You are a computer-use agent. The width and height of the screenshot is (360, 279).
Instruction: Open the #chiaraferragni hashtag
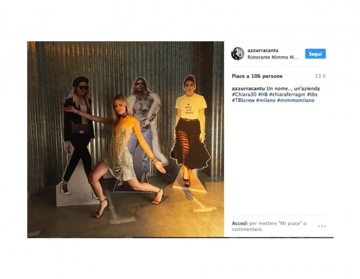[287, 95]
